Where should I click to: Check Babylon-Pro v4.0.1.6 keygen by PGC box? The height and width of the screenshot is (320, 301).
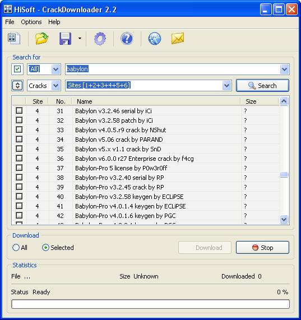(19, 215)
